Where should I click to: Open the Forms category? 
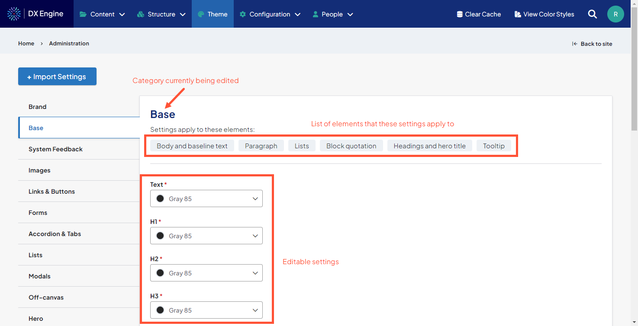[x=79, y=212]
